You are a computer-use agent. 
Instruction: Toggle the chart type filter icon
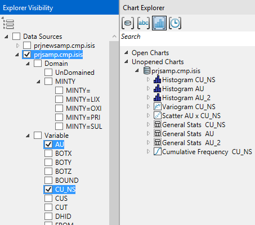(159, 23)
